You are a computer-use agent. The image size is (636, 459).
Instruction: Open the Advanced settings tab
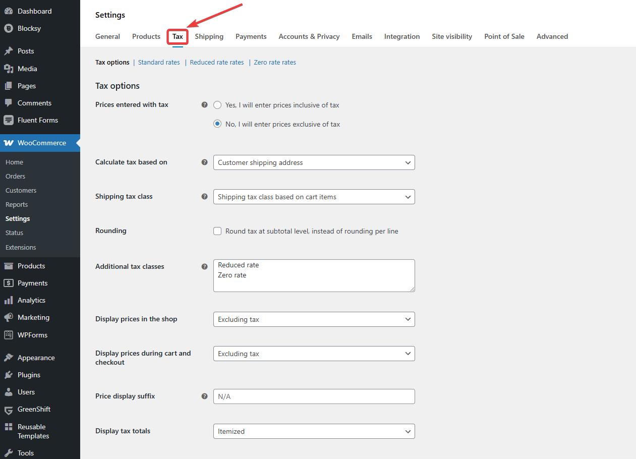click(552, 36)
